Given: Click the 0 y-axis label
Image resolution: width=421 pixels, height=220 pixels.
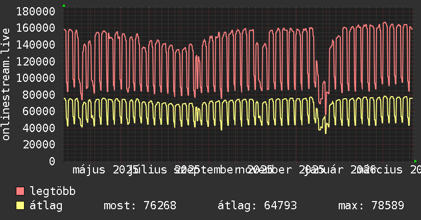Looking at the screenshot, I should pos(52,161).
